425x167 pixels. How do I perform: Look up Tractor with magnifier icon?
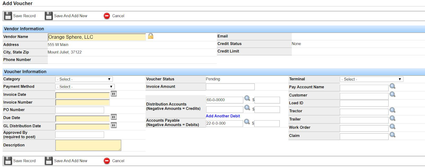pyautogui.click(x=393, y=110)
